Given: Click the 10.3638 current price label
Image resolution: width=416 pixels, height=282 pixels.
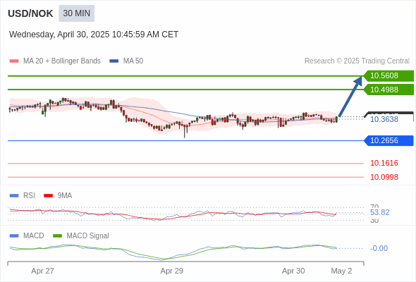Looking at the screenshot, I should coord(384,119).
